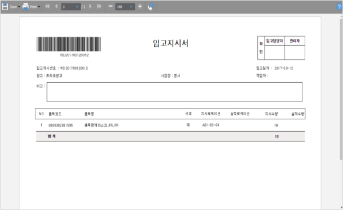Jump to last page
Image resolution: width=343 pixels, height=210 pixels.
[99, 6]
